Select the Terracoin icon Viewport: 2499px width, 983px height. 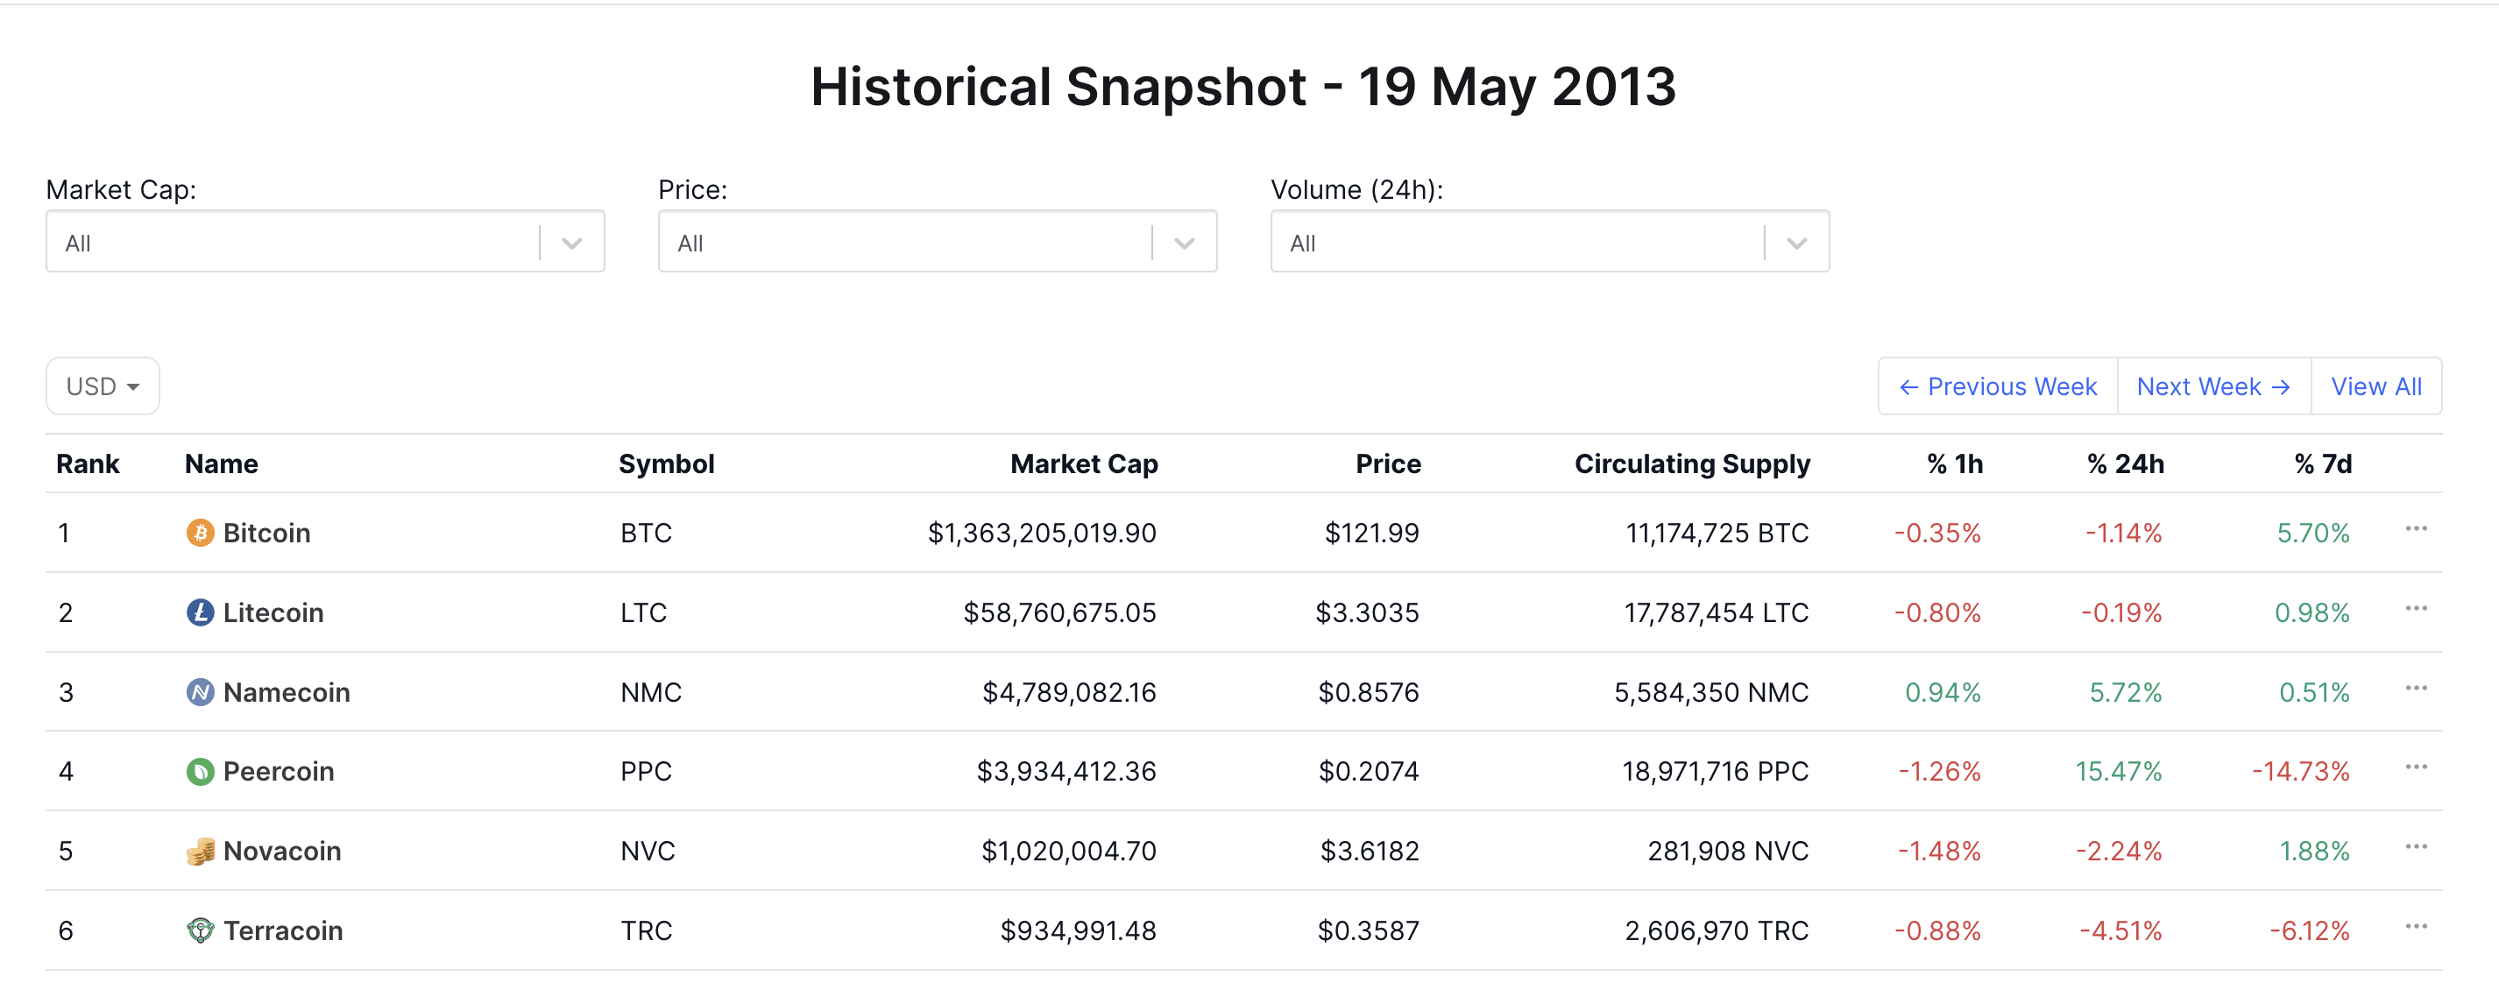point(199,930)
